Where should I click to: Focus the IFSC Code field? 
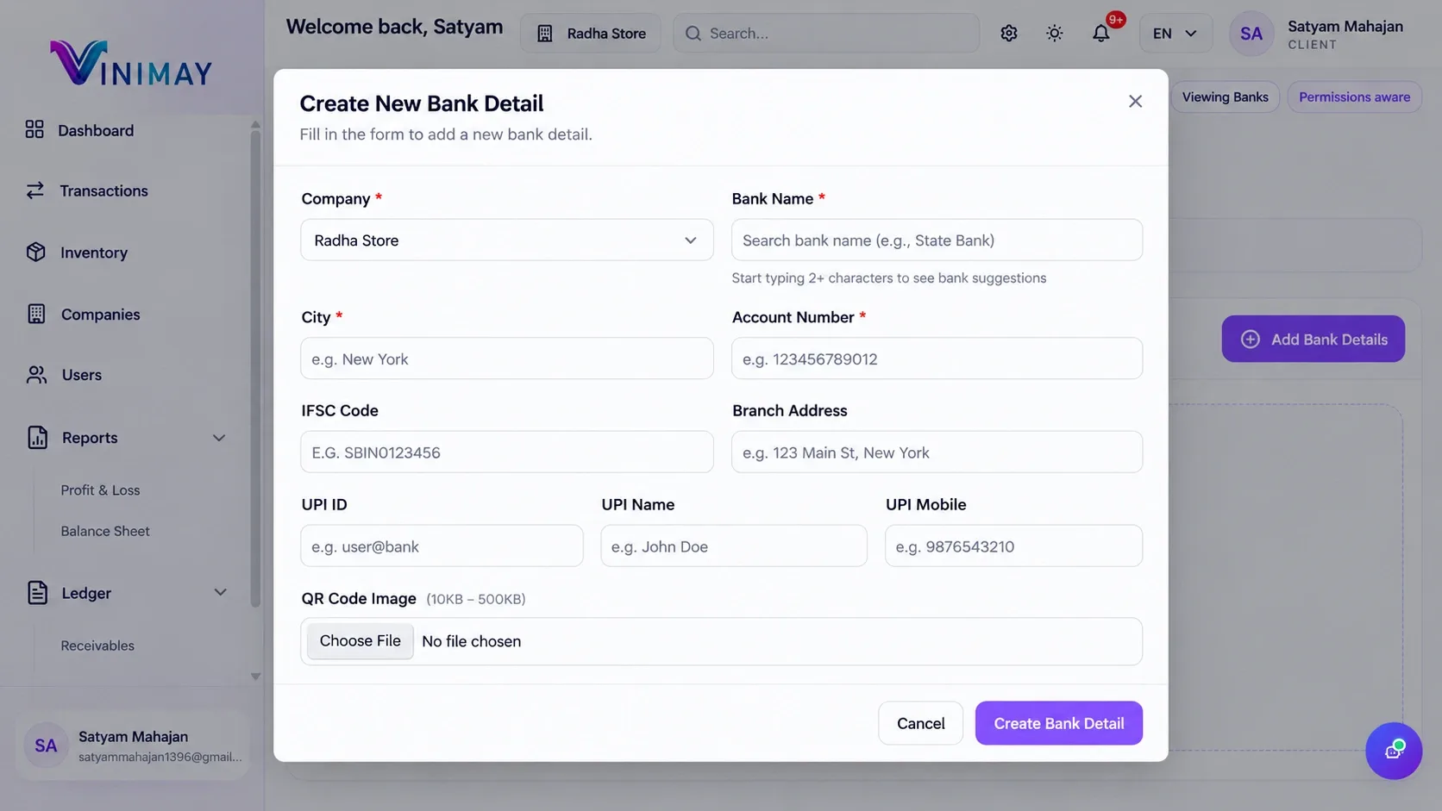point(507,452)
